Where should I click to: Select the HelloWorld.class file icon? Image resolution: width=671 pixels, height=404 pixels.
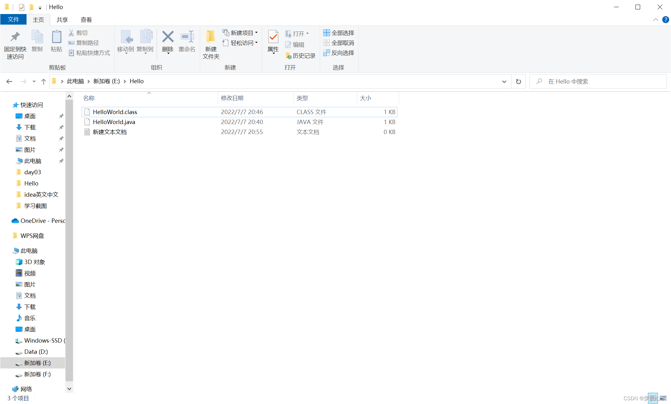(87, 112)
